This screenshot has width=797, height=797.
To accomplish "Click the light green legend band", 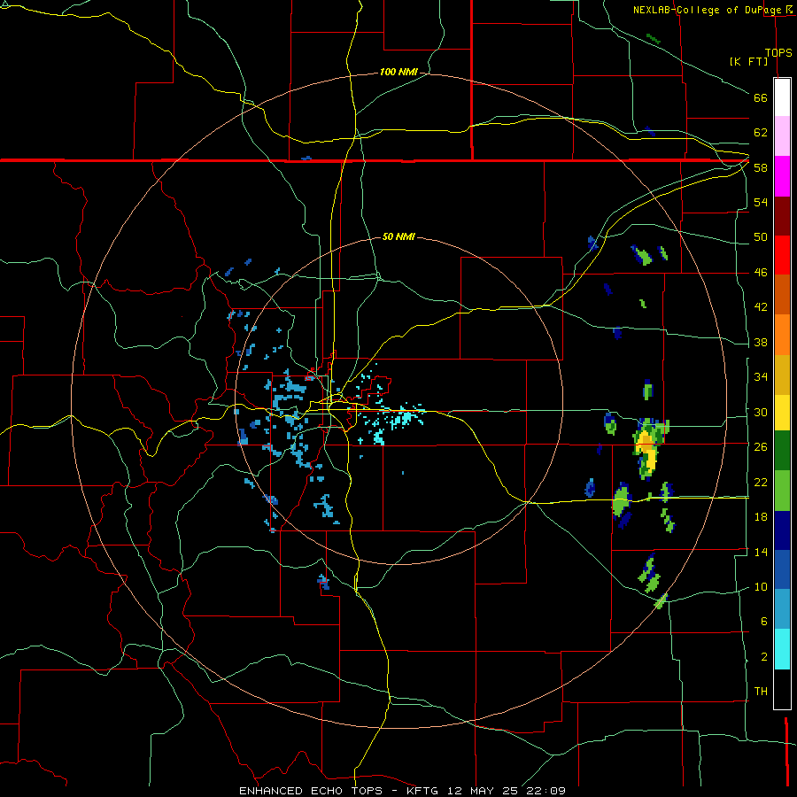I will point(782,491).
